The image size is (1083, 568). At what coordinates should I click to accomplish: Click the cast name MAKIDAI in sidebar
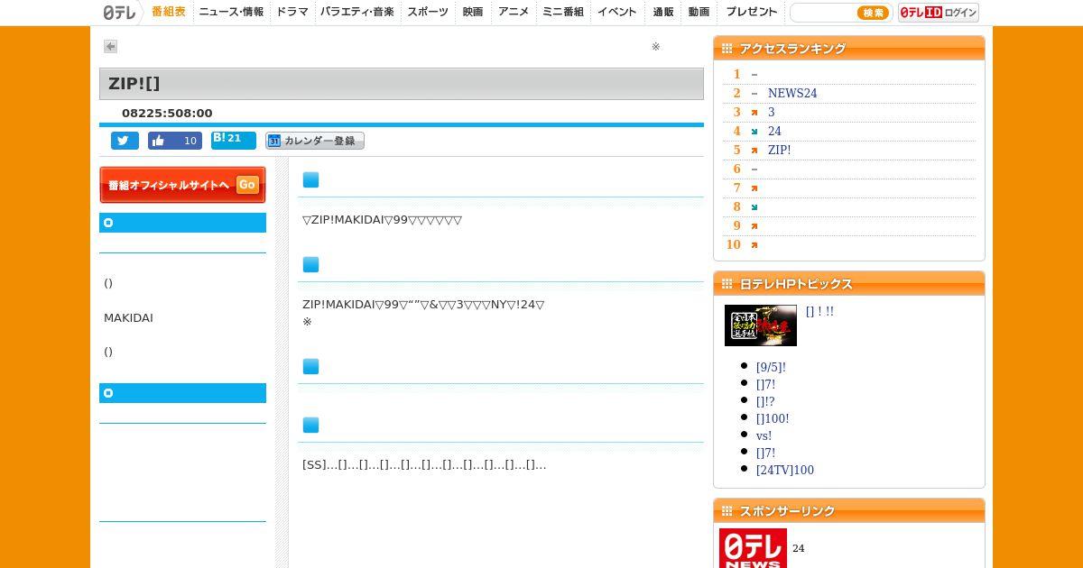128,318
